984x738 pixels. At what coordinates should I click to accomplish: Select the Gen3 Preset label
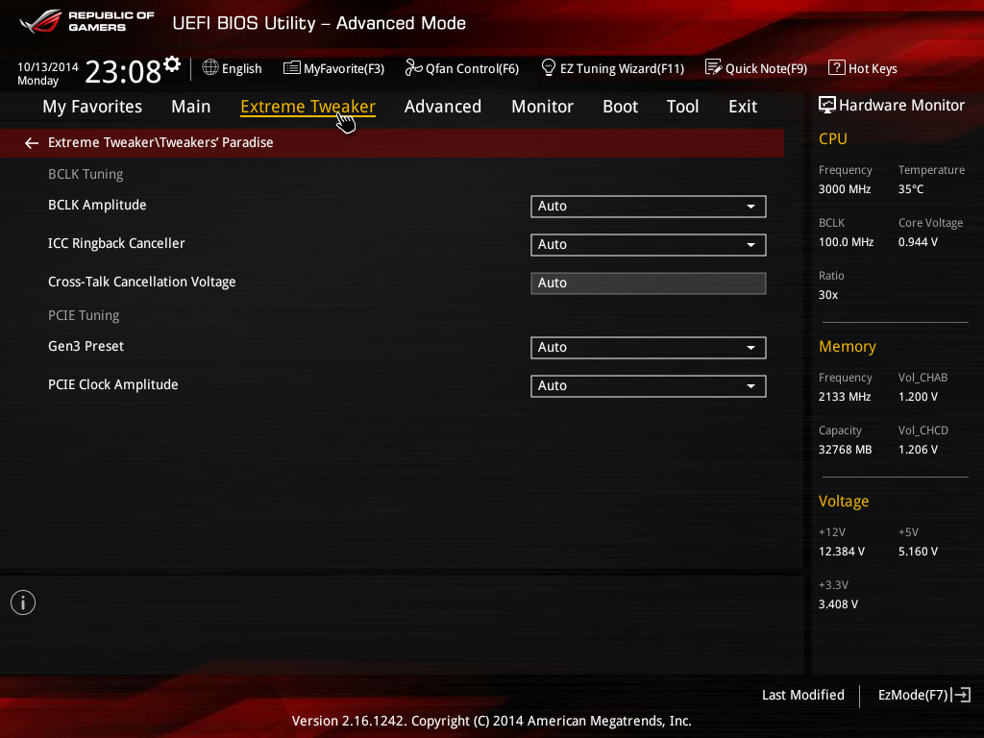point(86,346)
